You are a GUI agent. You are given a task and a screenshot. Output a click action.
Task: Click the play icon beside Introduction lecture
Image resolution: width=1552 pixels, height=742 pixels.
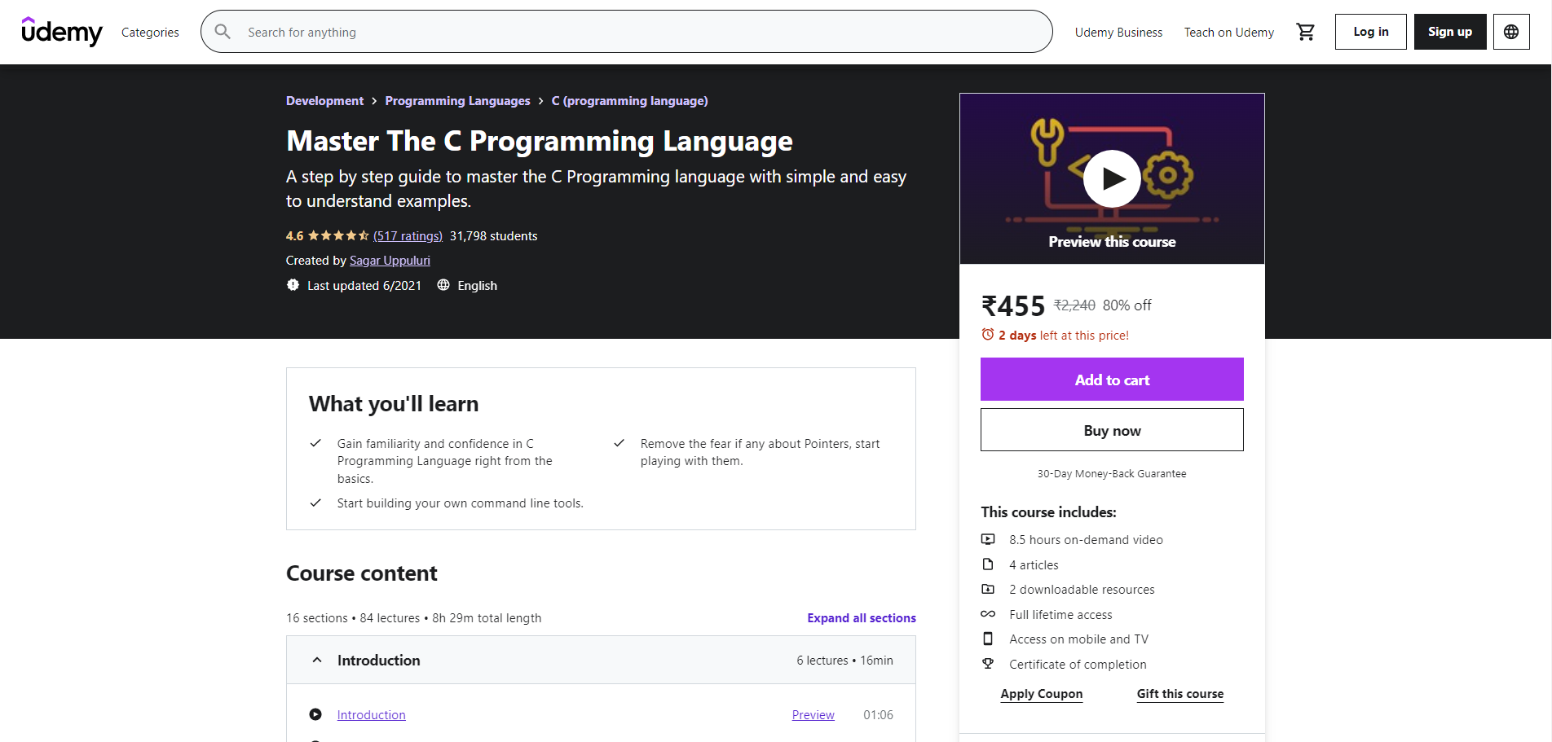point(315,714)
